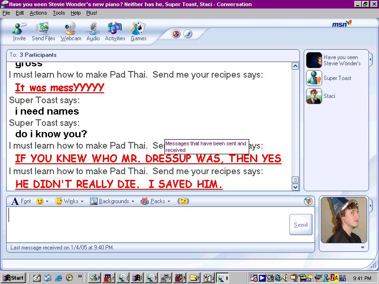Click the "Last message received" status text
Viewport: 379px width, 284px height.
[62, 248]
